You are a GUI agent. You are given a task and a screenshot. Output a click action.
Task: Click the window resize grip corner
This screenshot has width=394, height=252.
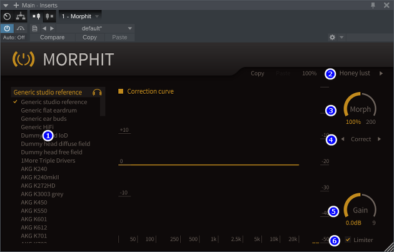click(390, 247)
